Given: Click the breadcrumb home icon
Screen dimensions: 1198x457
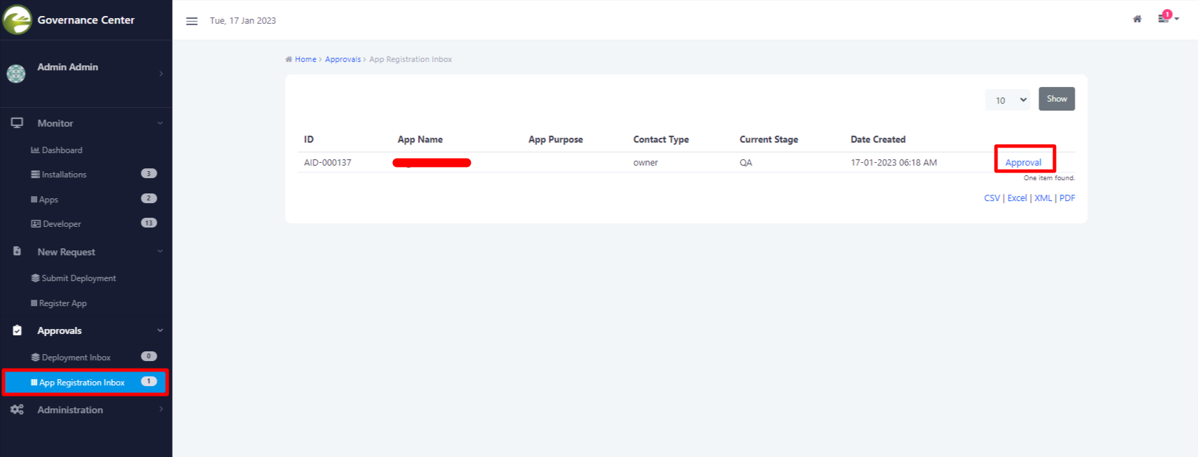Looking at the screenshot, I should pyautogui.click(x=288, y=59).
